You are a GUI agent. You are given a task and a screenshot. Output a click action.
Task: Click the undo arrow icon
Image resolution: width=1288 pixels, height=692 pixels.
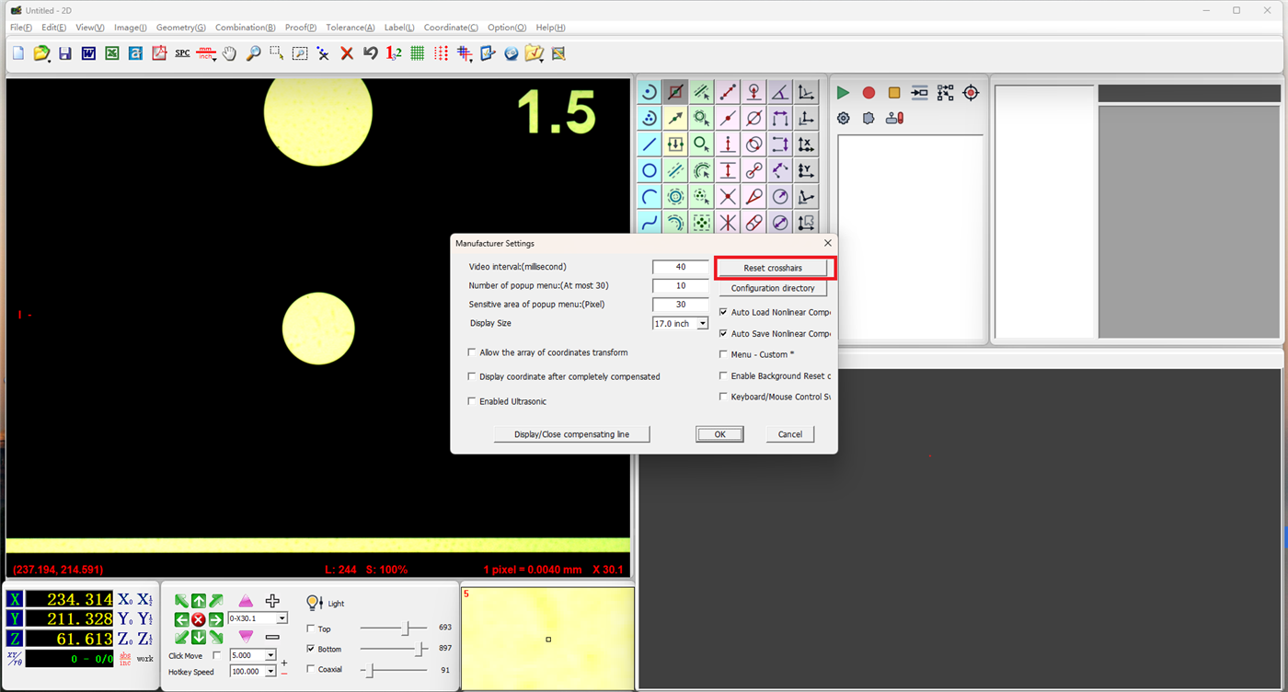click(x=371, y=53)
